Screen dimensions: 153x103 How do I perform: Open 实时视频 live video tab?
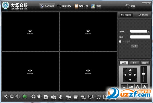pos(47,6)
